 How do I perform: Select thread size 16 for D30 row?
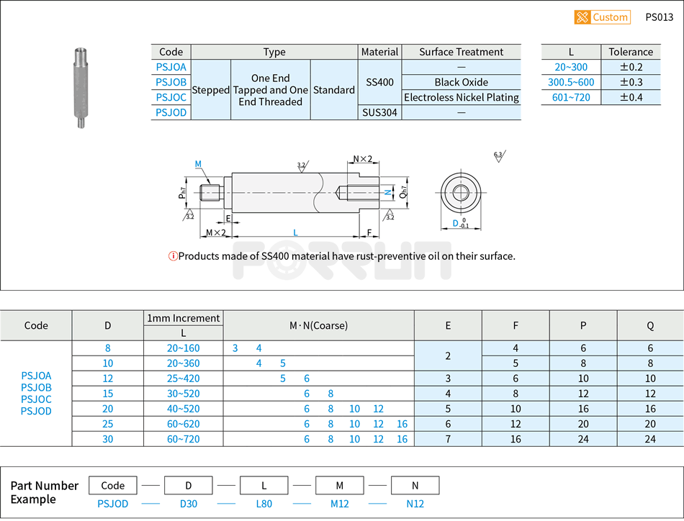point(402,439)
